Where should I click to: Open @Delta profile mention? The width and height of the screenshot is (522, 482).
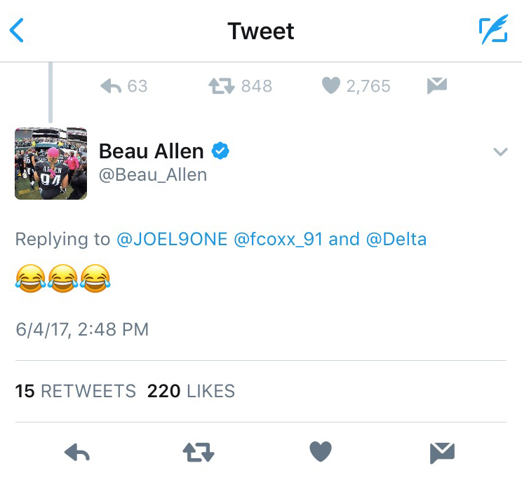click(x=396, y=240)
